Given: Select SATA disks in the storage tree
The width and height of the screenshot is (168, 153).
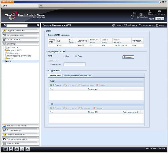Looking at the screenshot, I should tap(13, 47).
